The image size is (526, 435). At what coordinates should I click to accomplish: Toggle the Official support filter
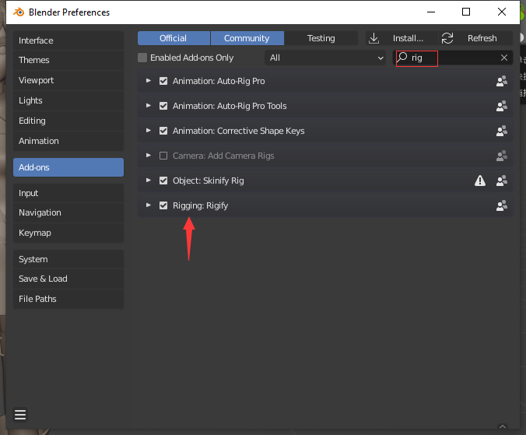(x=174, y=38)
